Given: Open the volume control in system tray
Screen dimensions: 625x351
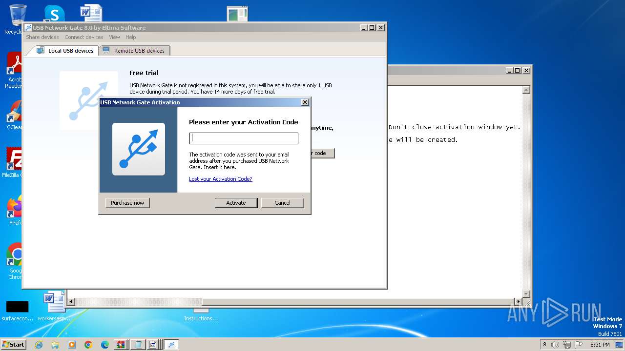Looking at the screenshot, I should [555, 345].
